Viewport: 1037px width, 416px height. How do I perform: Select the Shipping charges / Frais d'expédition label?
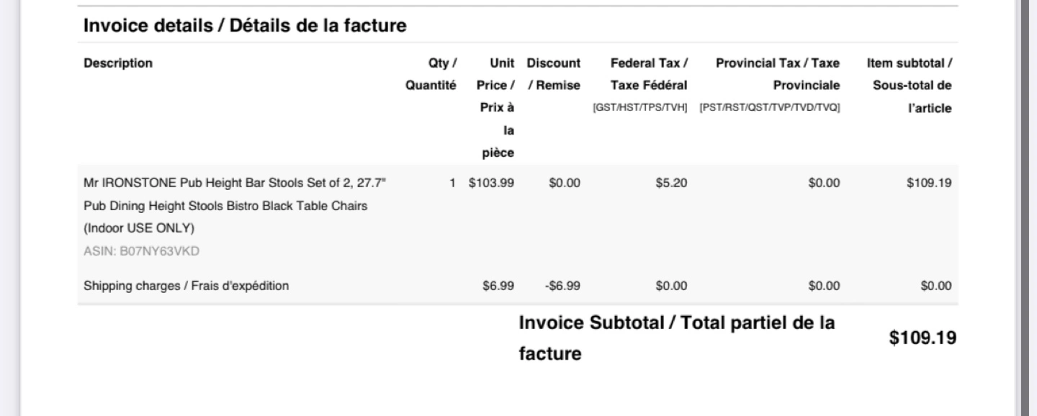[187, 286]
